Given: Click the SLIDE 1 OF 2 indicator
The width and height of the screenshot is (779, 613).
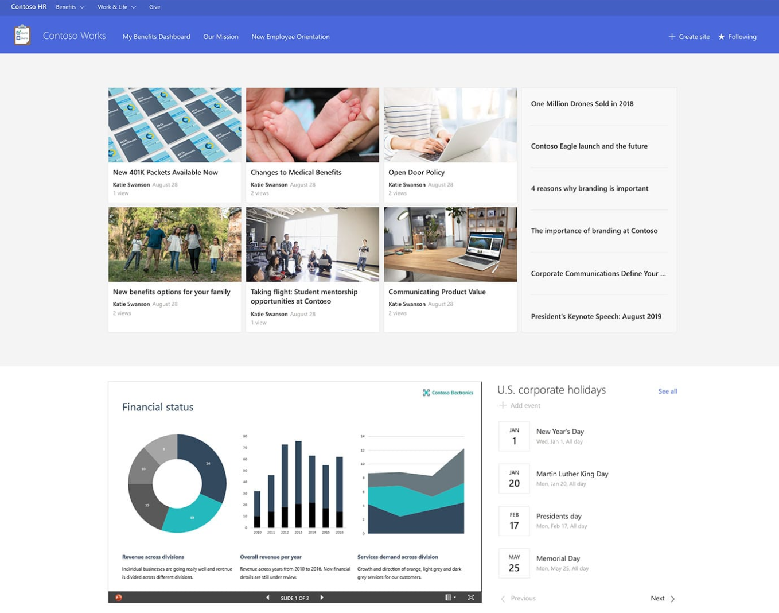Looking at the screenshot, I should coord(295,598).
